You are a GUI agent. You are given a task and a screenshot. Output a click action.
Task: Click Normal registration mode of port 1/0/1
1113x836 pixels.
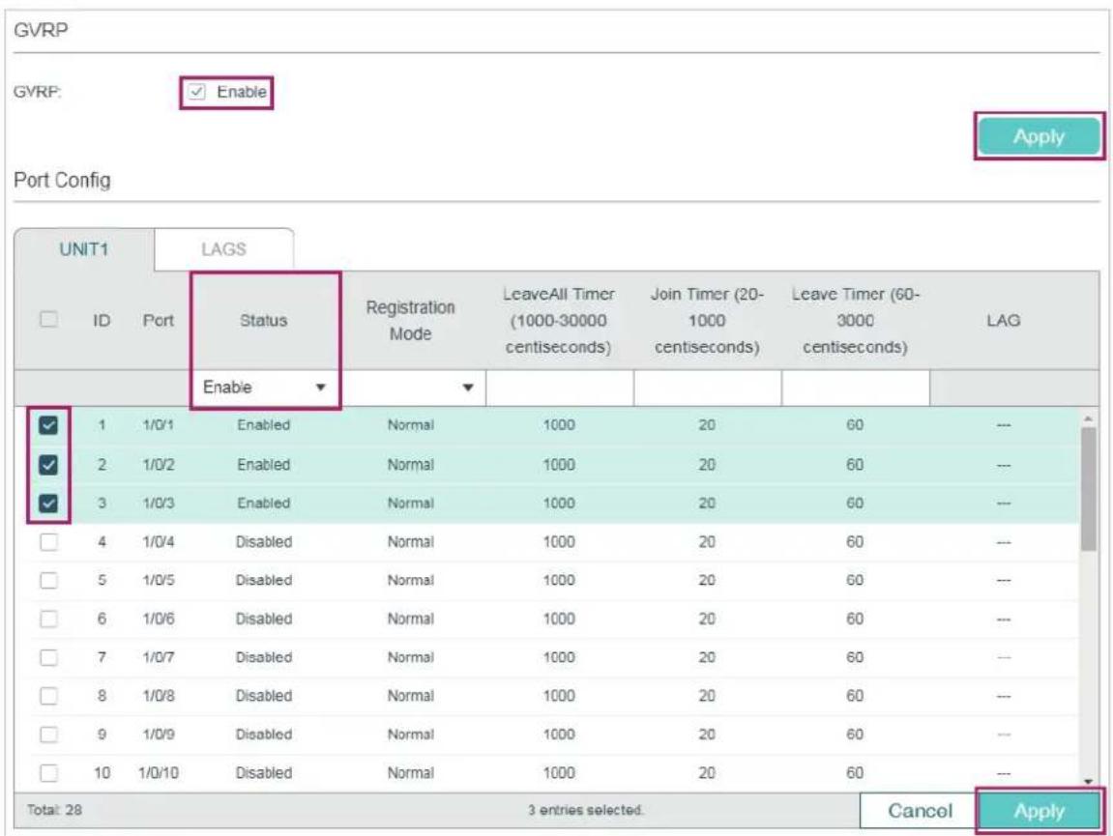tap(410, 425)
